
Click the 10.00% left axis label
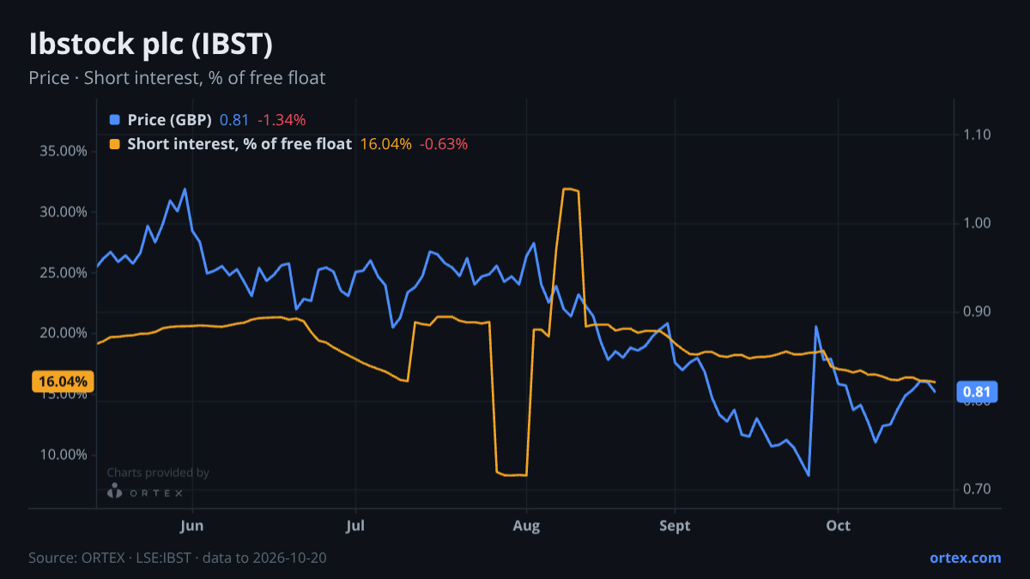(64, 455)
